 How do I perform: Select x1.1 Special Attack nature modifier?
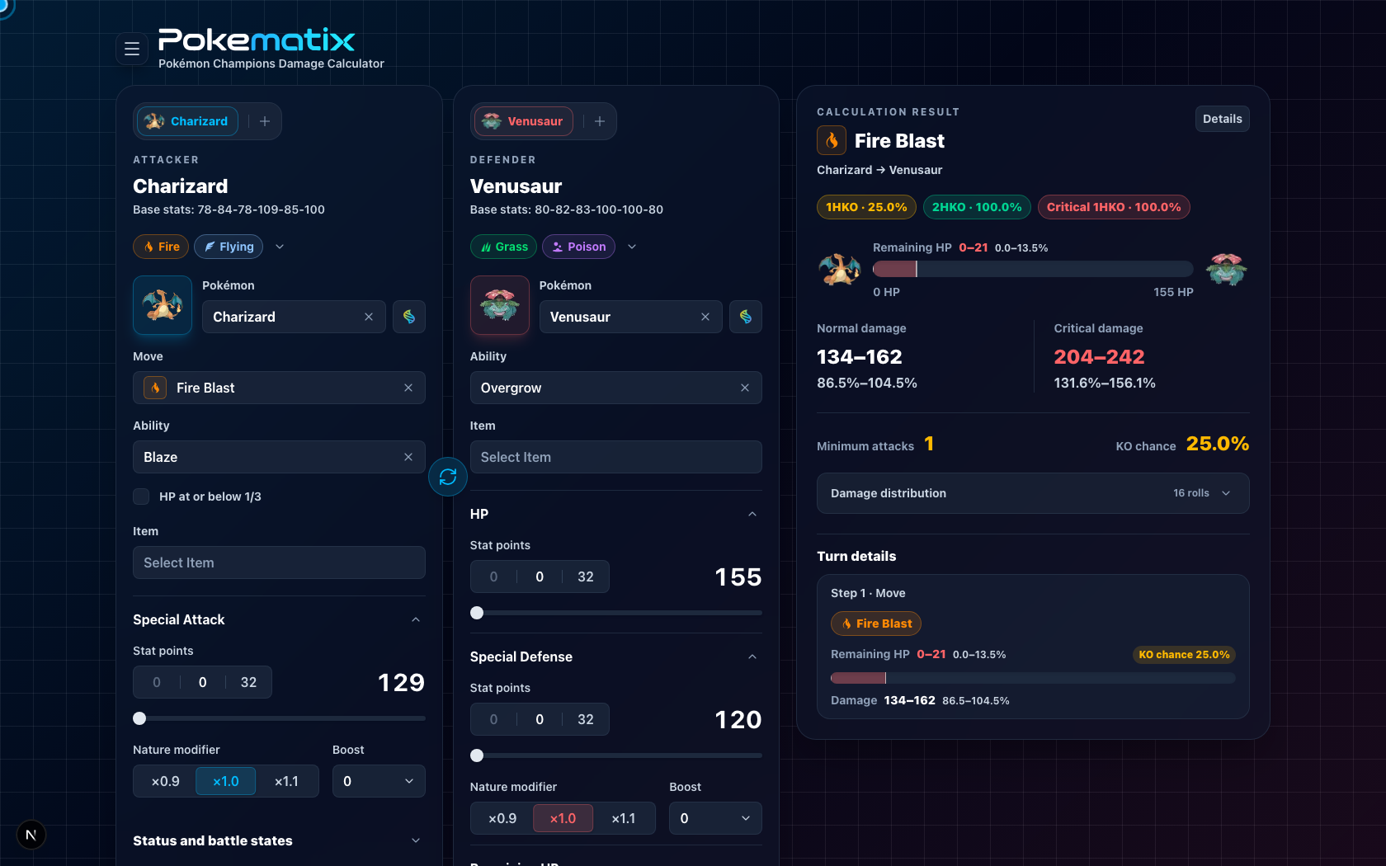286,781
